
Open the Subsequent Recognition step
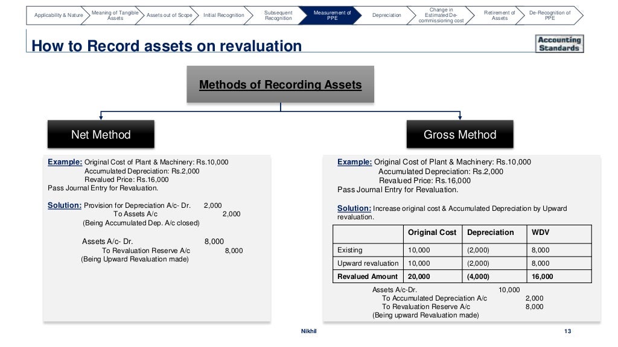(x=278, y=15)
